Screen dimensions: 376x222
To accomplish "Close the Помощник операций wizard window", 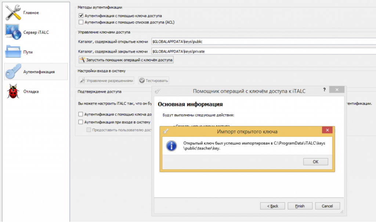I will [x=337, y=90].
